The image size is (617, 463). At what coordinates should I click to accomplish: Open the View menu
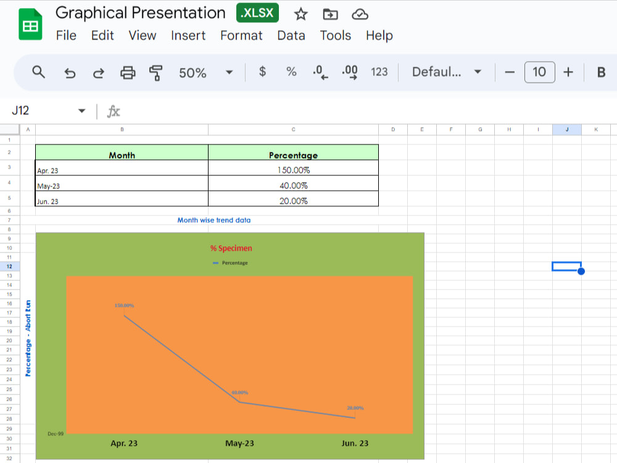(x=143, y=35)
